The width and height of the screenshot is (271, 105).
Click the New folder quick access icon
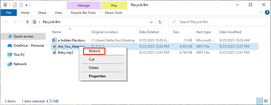tap(21, 5)
